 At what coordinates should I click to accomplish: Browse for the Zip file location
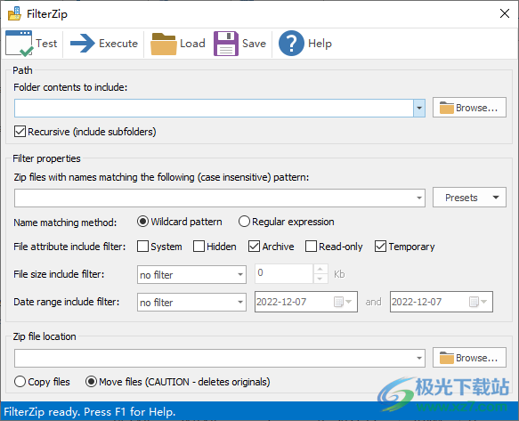coord(469,358)
